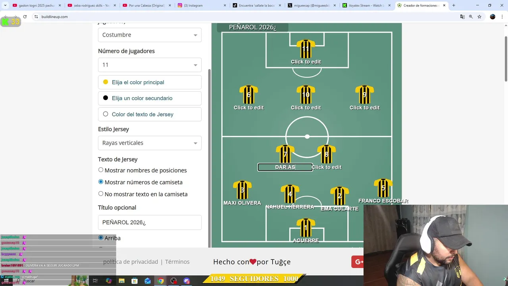Select Mostrar números de camiseta option

pos(101,182)
